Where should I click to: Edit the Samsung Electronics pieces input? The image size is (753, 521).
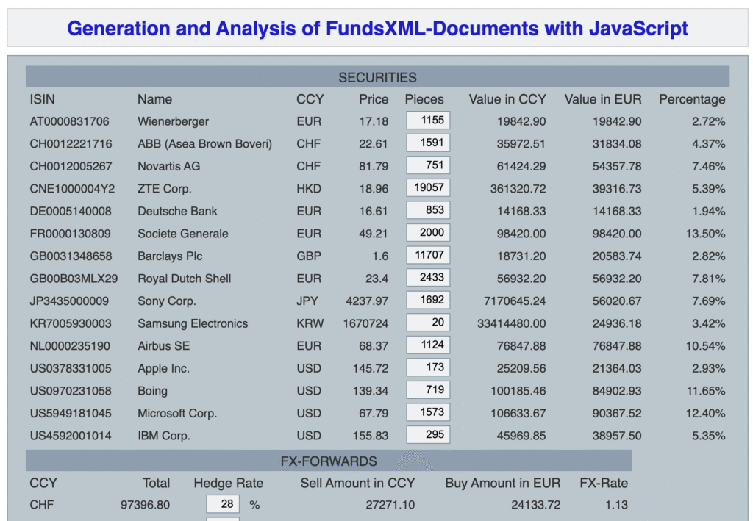428,323
